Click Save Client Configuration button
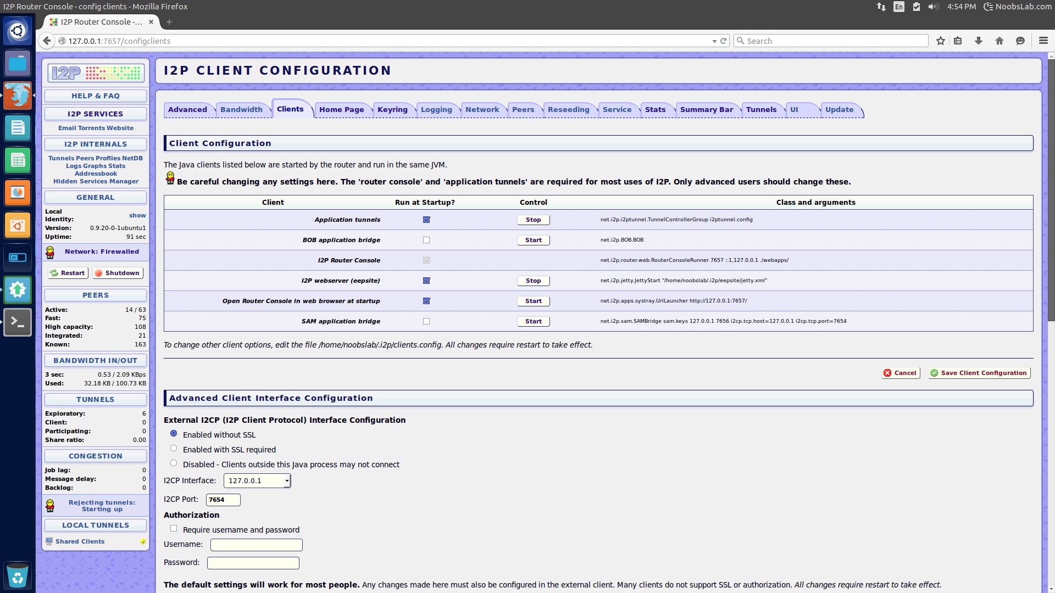This screenshot has height=593, width=1055. tap(979, 373)
